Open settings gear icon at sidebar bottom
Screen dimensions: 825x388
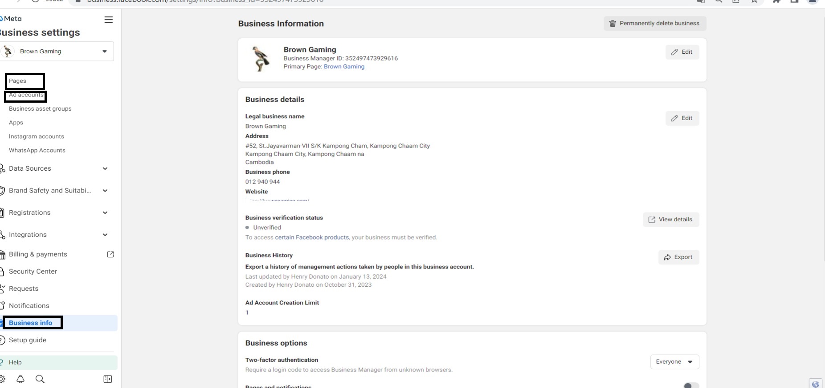point(2,379)
